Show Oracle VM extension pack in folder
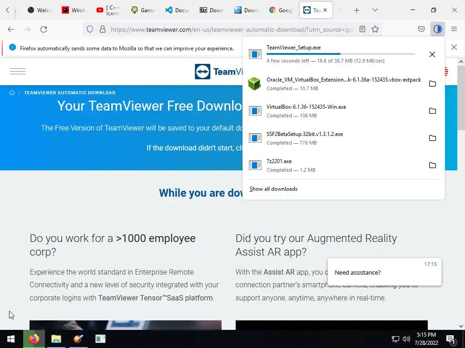The height and width of the screenshot is (348, 465). 432,84
